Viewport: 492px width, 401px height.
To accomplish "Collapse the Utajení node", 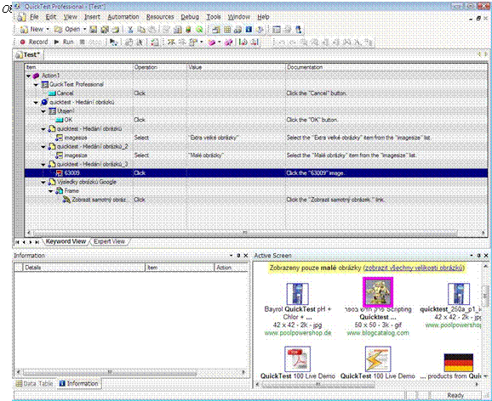I will point(43,111).
